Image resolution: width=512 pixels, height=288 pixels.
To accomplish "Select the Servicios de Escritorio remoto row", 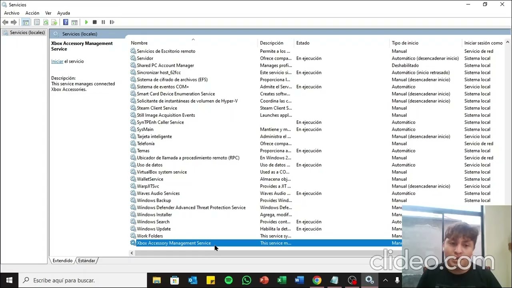I will pyautogui.click(x=166, y=51).
